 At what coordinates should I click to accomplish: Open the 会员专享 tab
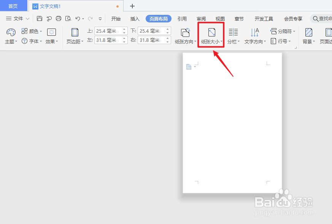pyautogui.click(x=293, y=19)
